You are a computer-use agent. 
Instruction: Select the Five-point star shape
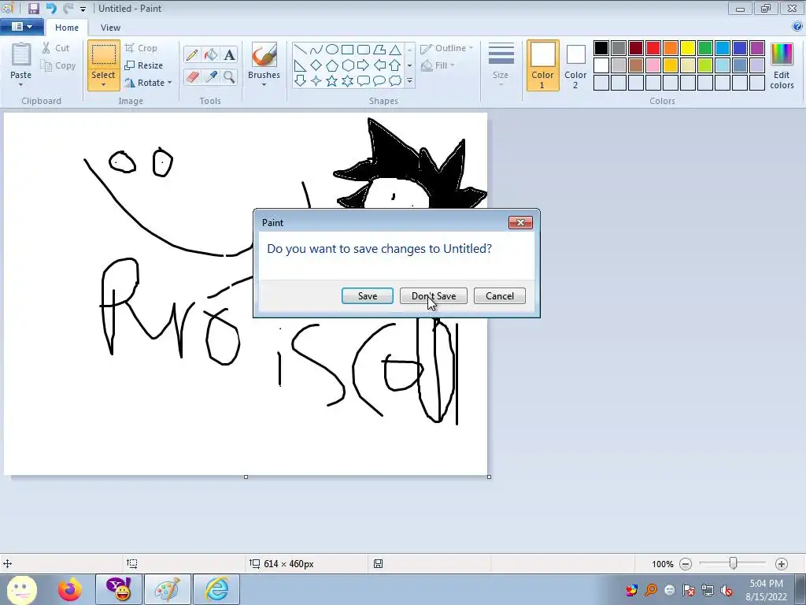pos(332,81)
